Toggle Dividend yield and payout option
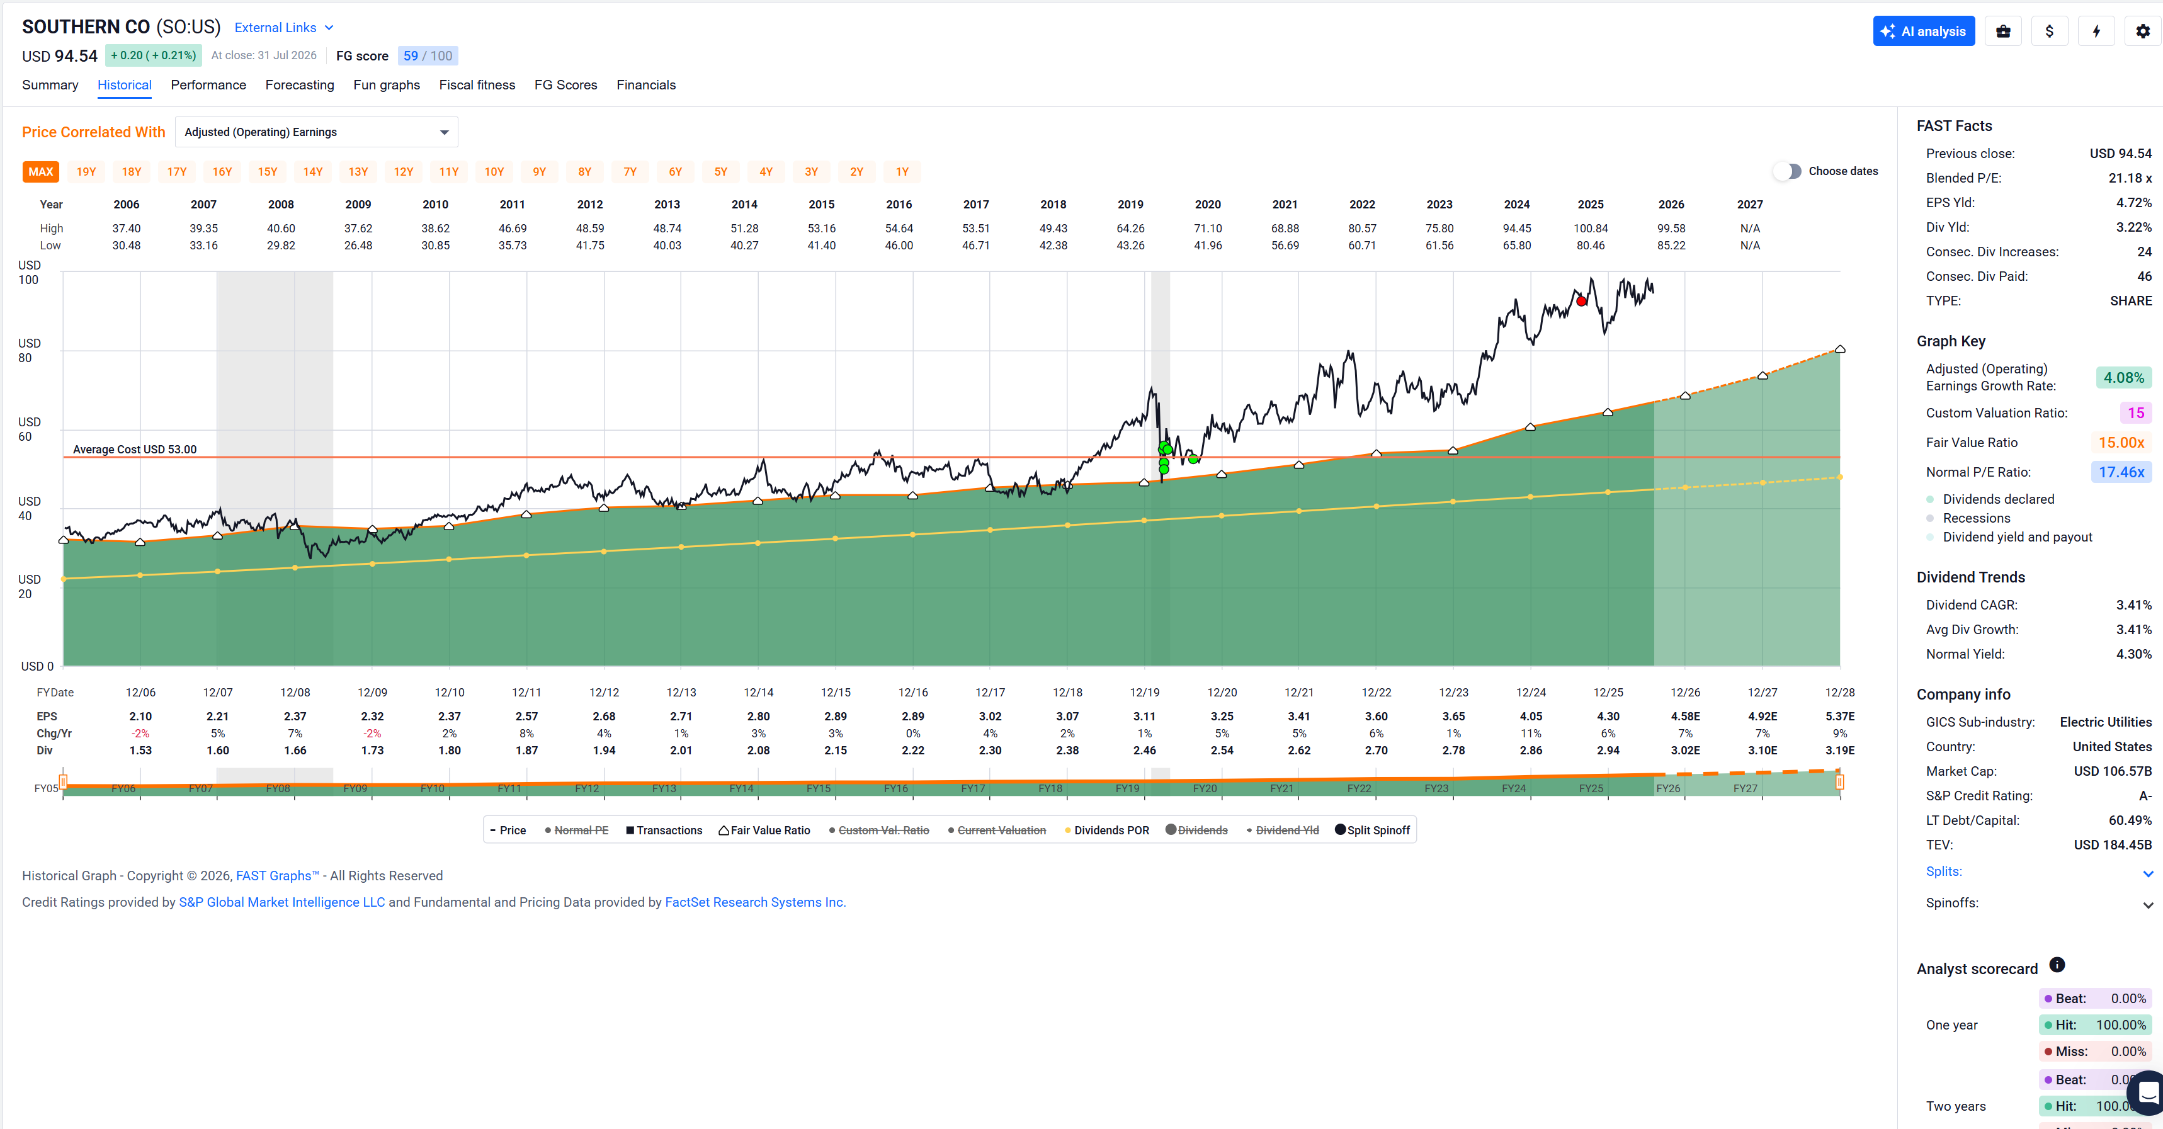The image size is (2163, 1129). (x=2009, y=537)
